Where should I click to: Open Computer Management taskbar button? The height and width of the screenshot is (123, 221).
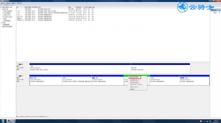pyautogui.click(x=11, y=121)
